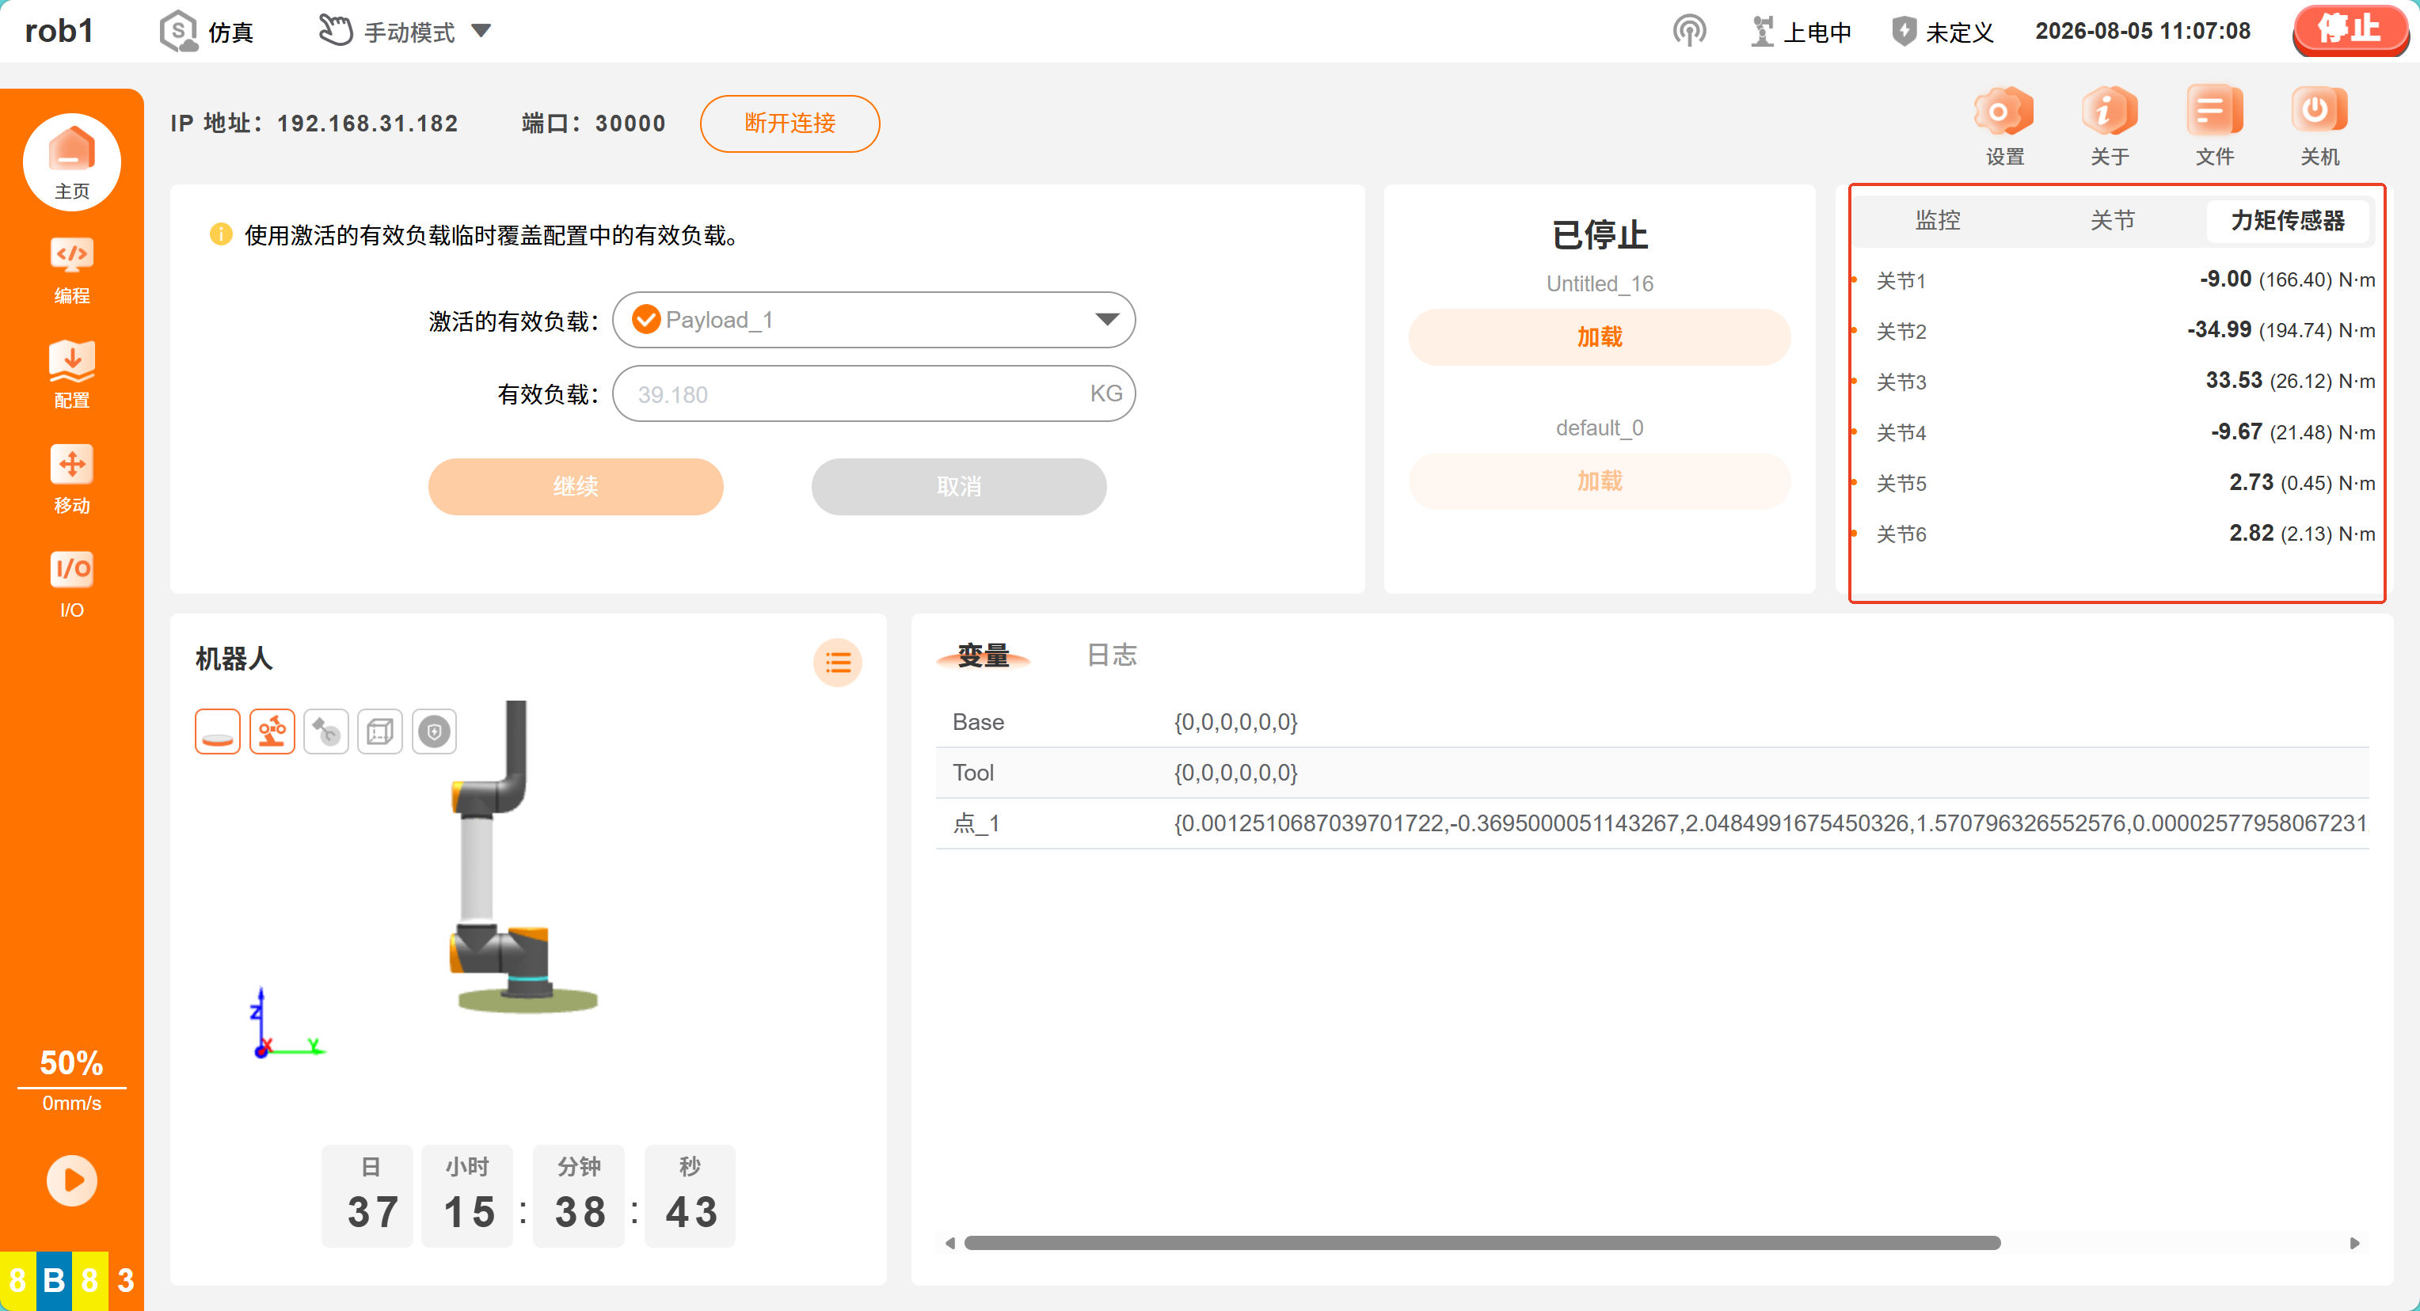The width and height of the screenshot is (2420, 1311).
Task: Open the I/O section
Action: [x=71, y=585]
